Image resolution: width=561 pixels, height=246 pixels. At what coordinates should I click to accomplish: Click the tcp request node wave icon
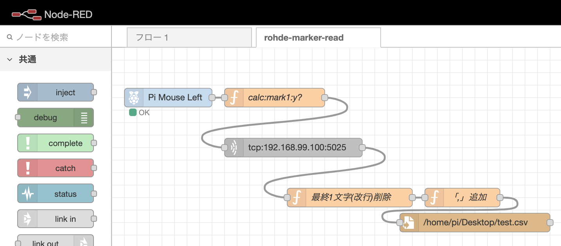click(234, 148)
